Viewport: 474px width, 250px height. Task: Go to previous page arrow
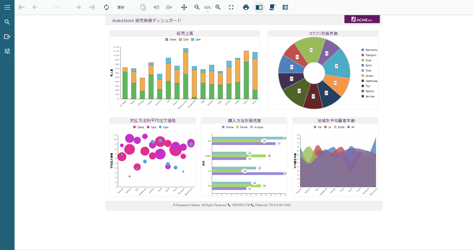pyautogui.click(x=35, y=7)
